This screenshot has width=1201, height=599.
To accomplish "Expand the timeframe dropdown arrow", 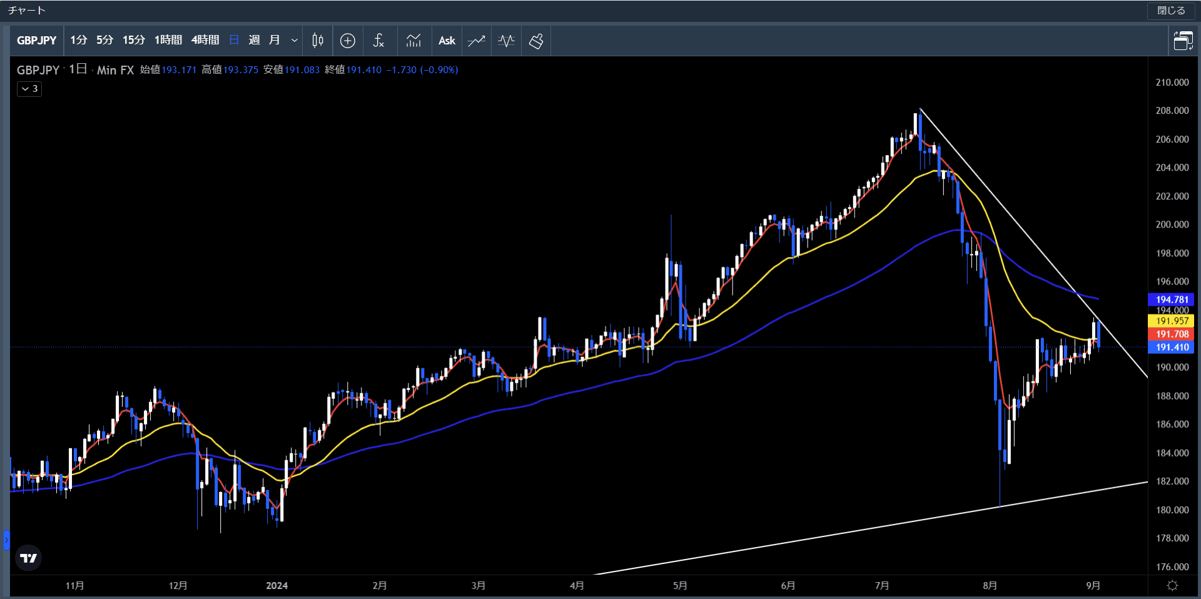I will coord(294,41).
